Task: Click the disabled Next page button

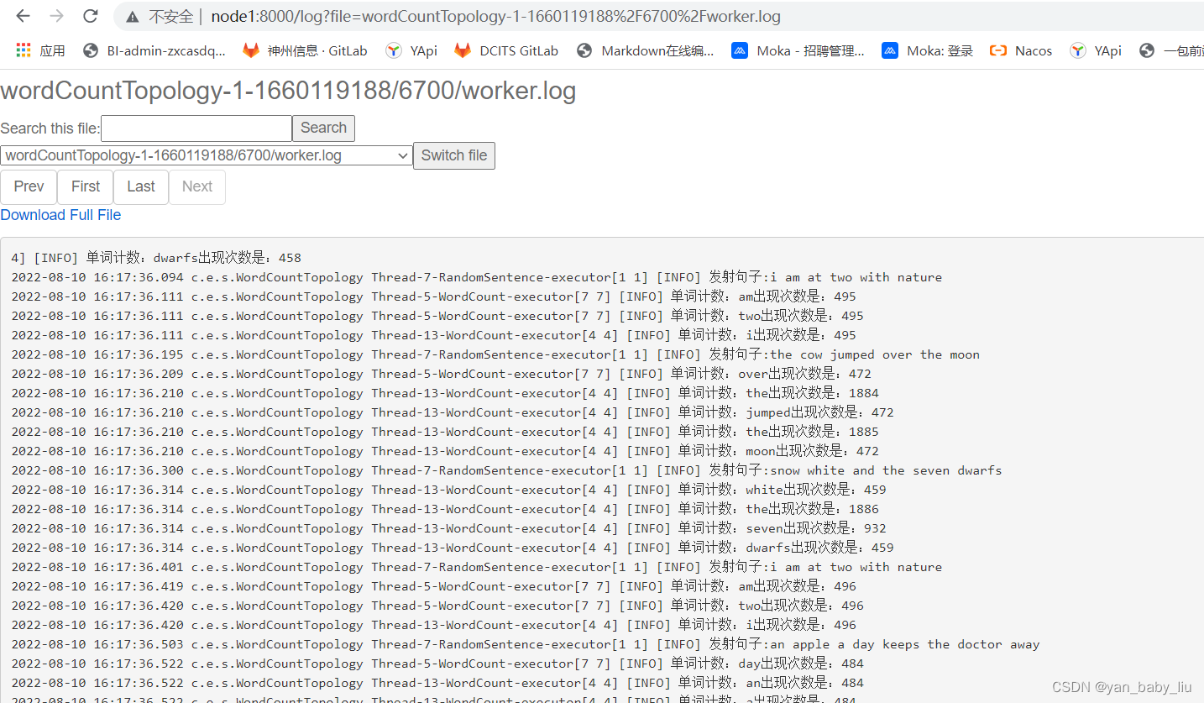Action: coord(197,187)
